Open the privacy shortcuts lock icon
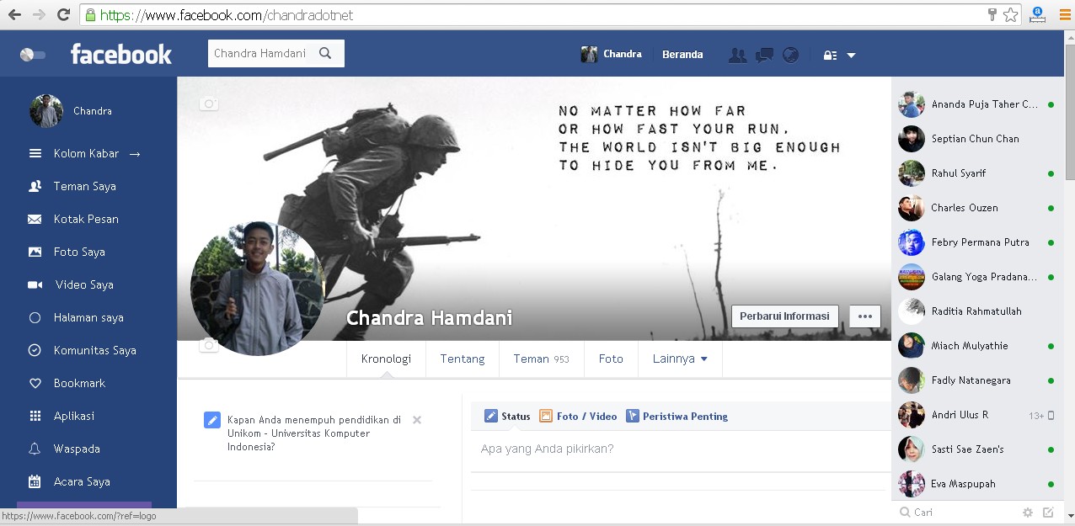The width and height of the screenshot is (1075, 526). click(x=831, y=55)
